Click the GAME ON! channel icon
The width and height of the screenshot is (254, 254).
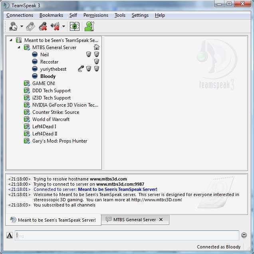(x=27, y=83)
